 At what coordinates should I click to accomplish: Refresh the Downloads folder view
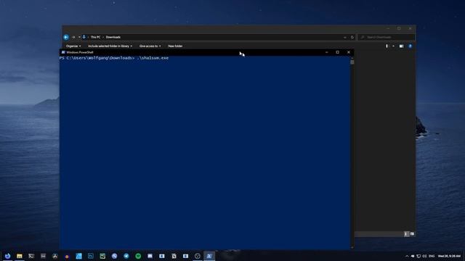pyautogui.click(x=352, y=37)
